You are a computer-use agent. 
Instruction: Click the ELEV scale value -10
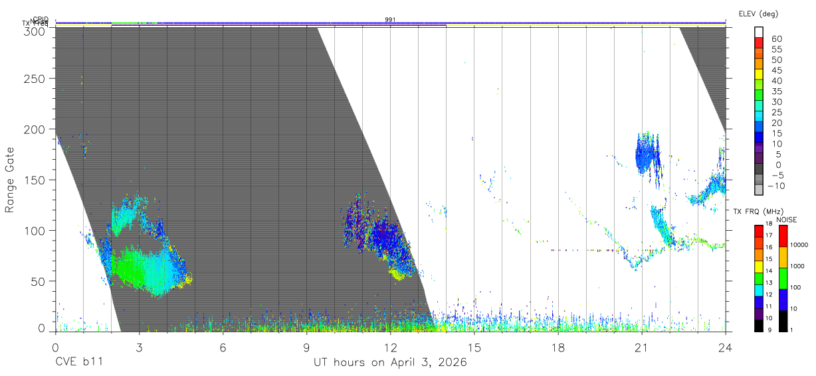[775, 186]
